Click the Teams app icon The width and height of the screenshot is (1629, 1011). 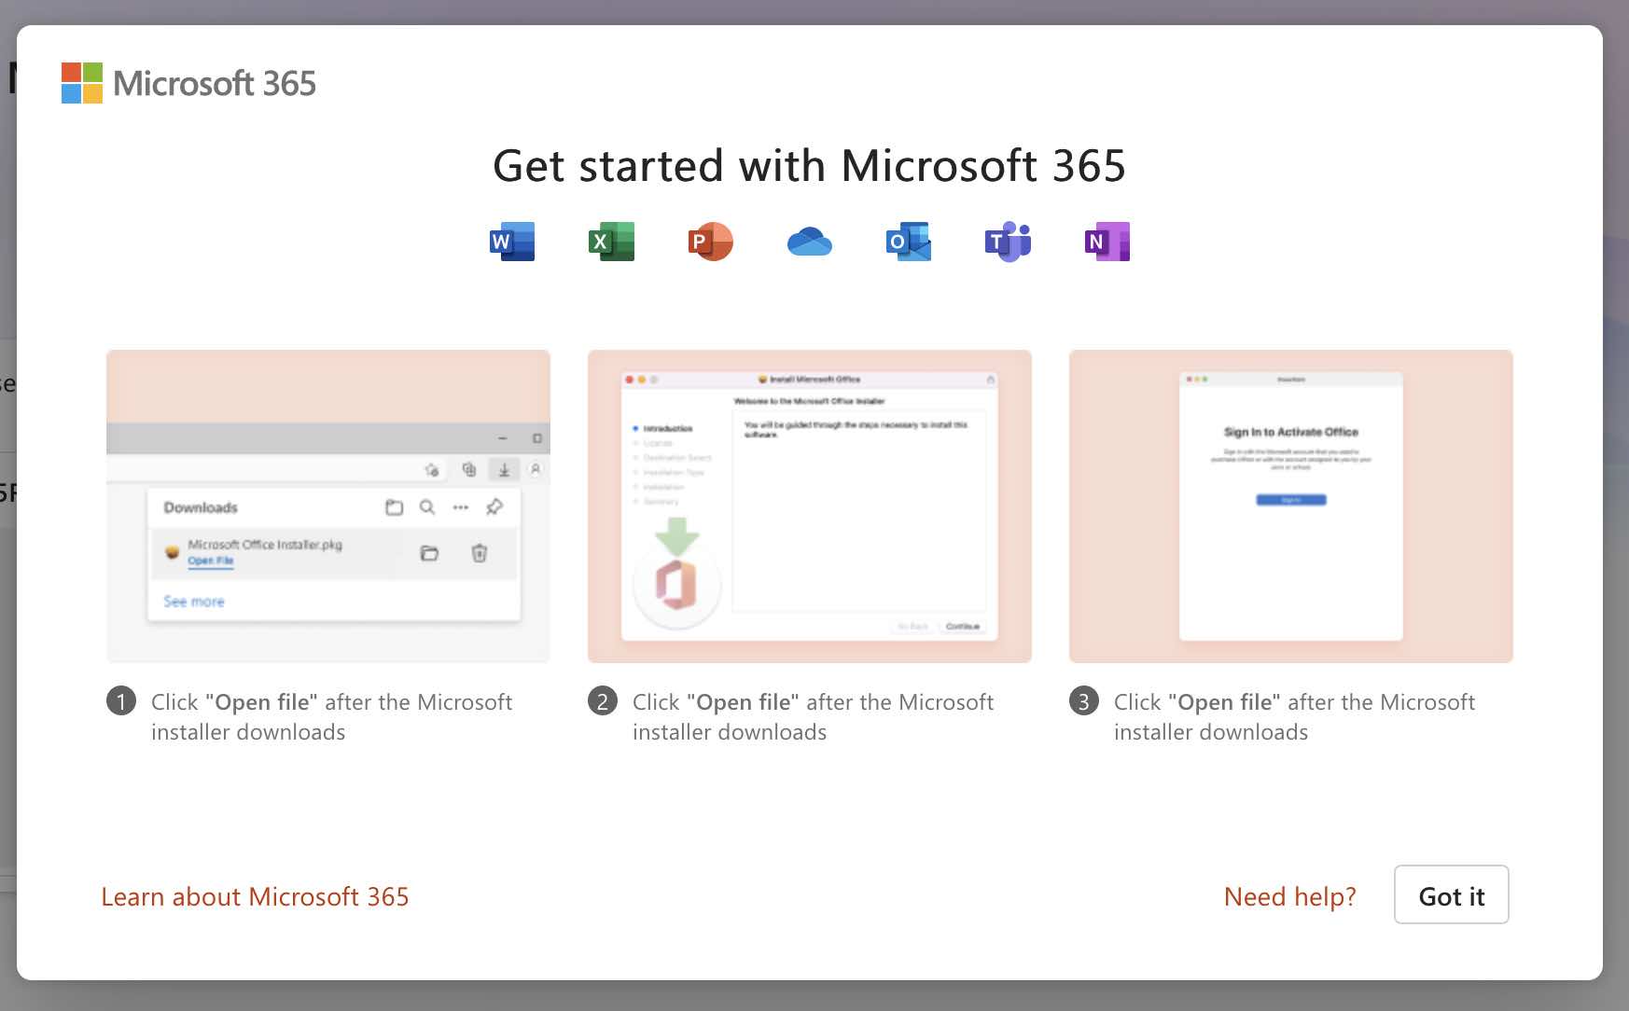click(x=1008, y=242)
